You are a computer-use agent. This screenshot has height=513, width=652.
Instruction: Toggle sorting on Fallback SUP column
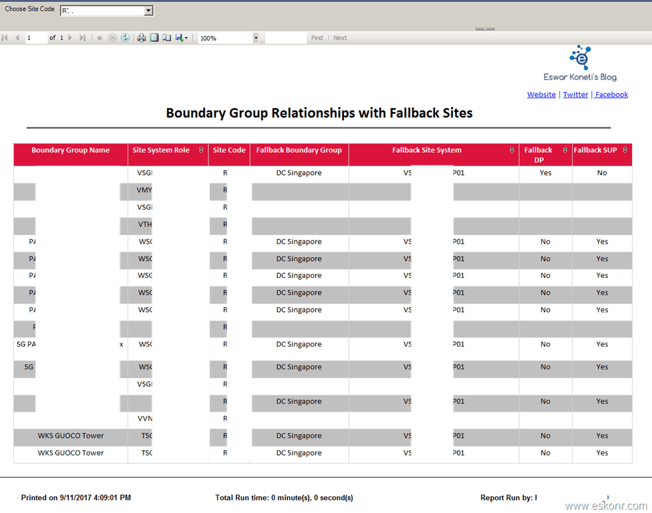(x=625, y=150)
